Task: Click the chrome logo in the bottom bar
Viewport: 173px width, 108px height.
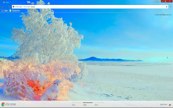Action: click(x=9, y=104)
